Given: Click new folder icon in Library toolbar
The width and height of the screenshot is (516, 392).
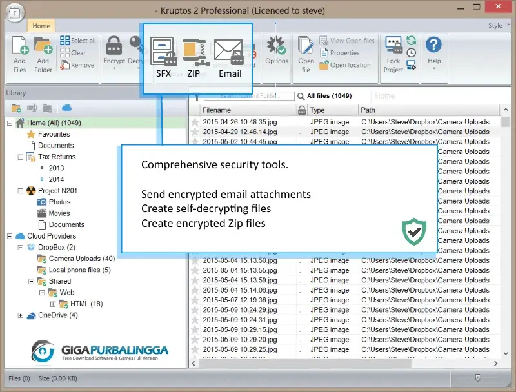Looking at the screenshot, I should pyautogui.click(x=16, y=108).
